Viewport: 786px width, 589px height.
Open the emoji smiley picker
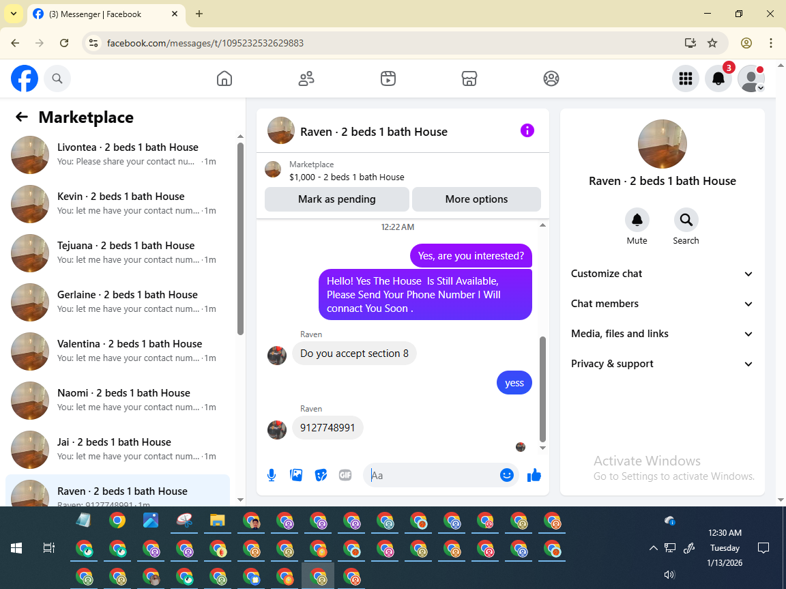[507, 475]
